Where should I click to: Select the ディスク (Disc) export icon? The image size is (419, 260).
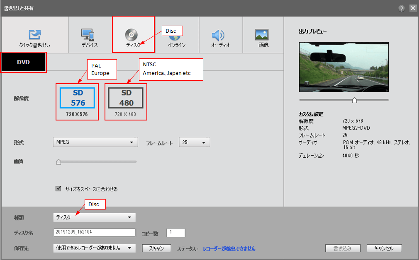click(x=133, y=35)
